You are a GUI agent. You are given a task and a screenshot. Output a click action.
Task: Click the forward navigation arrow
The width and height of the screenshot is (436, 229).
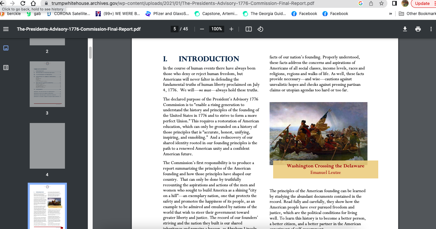click(12, 3)
